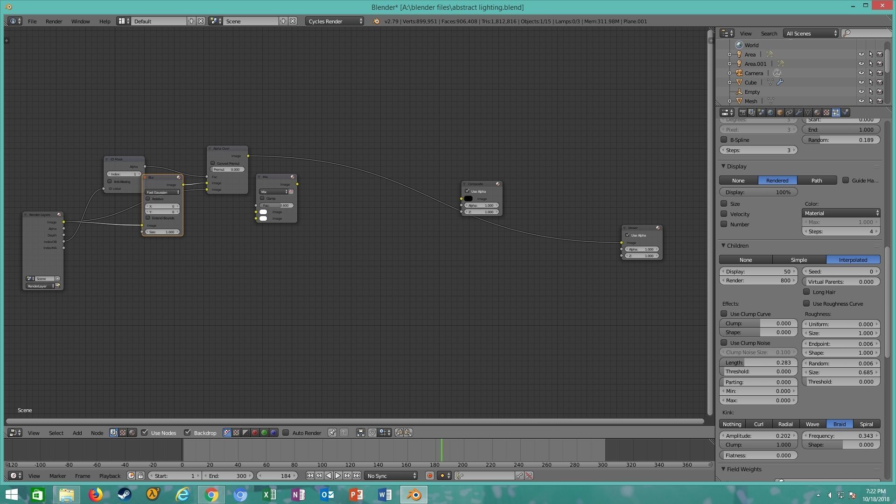Open the Node menu in node editor

97,433
